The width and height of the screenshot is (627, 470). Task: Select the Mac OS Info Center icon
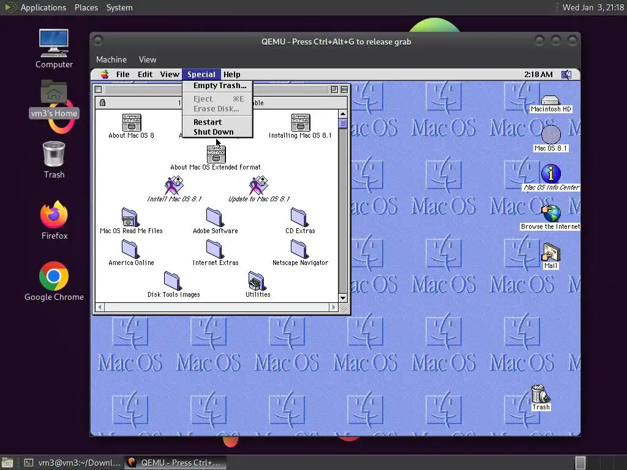(550, 173)
